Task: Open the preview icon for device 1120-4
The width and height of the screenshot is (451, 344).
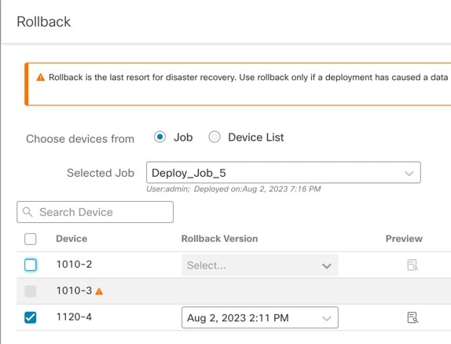Action: pyautogui.click(x=412, y=317)
